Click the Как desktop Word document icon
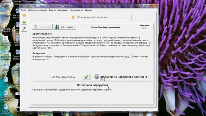The height and width of the screenshot is (116, 206). (x=17, y=11)
